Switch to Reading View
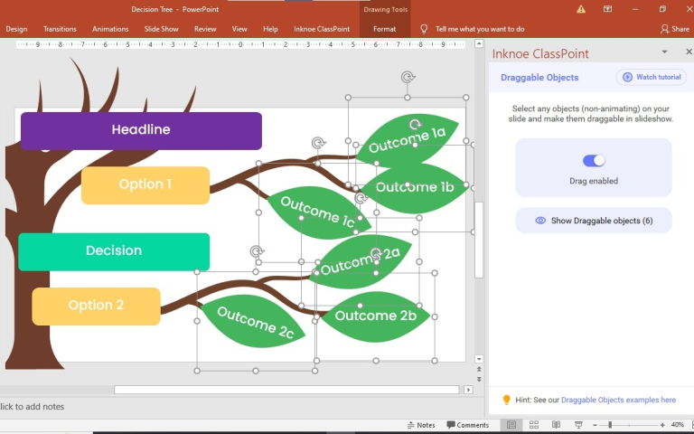Screen dimensions: 694x434 pos(556,425)
